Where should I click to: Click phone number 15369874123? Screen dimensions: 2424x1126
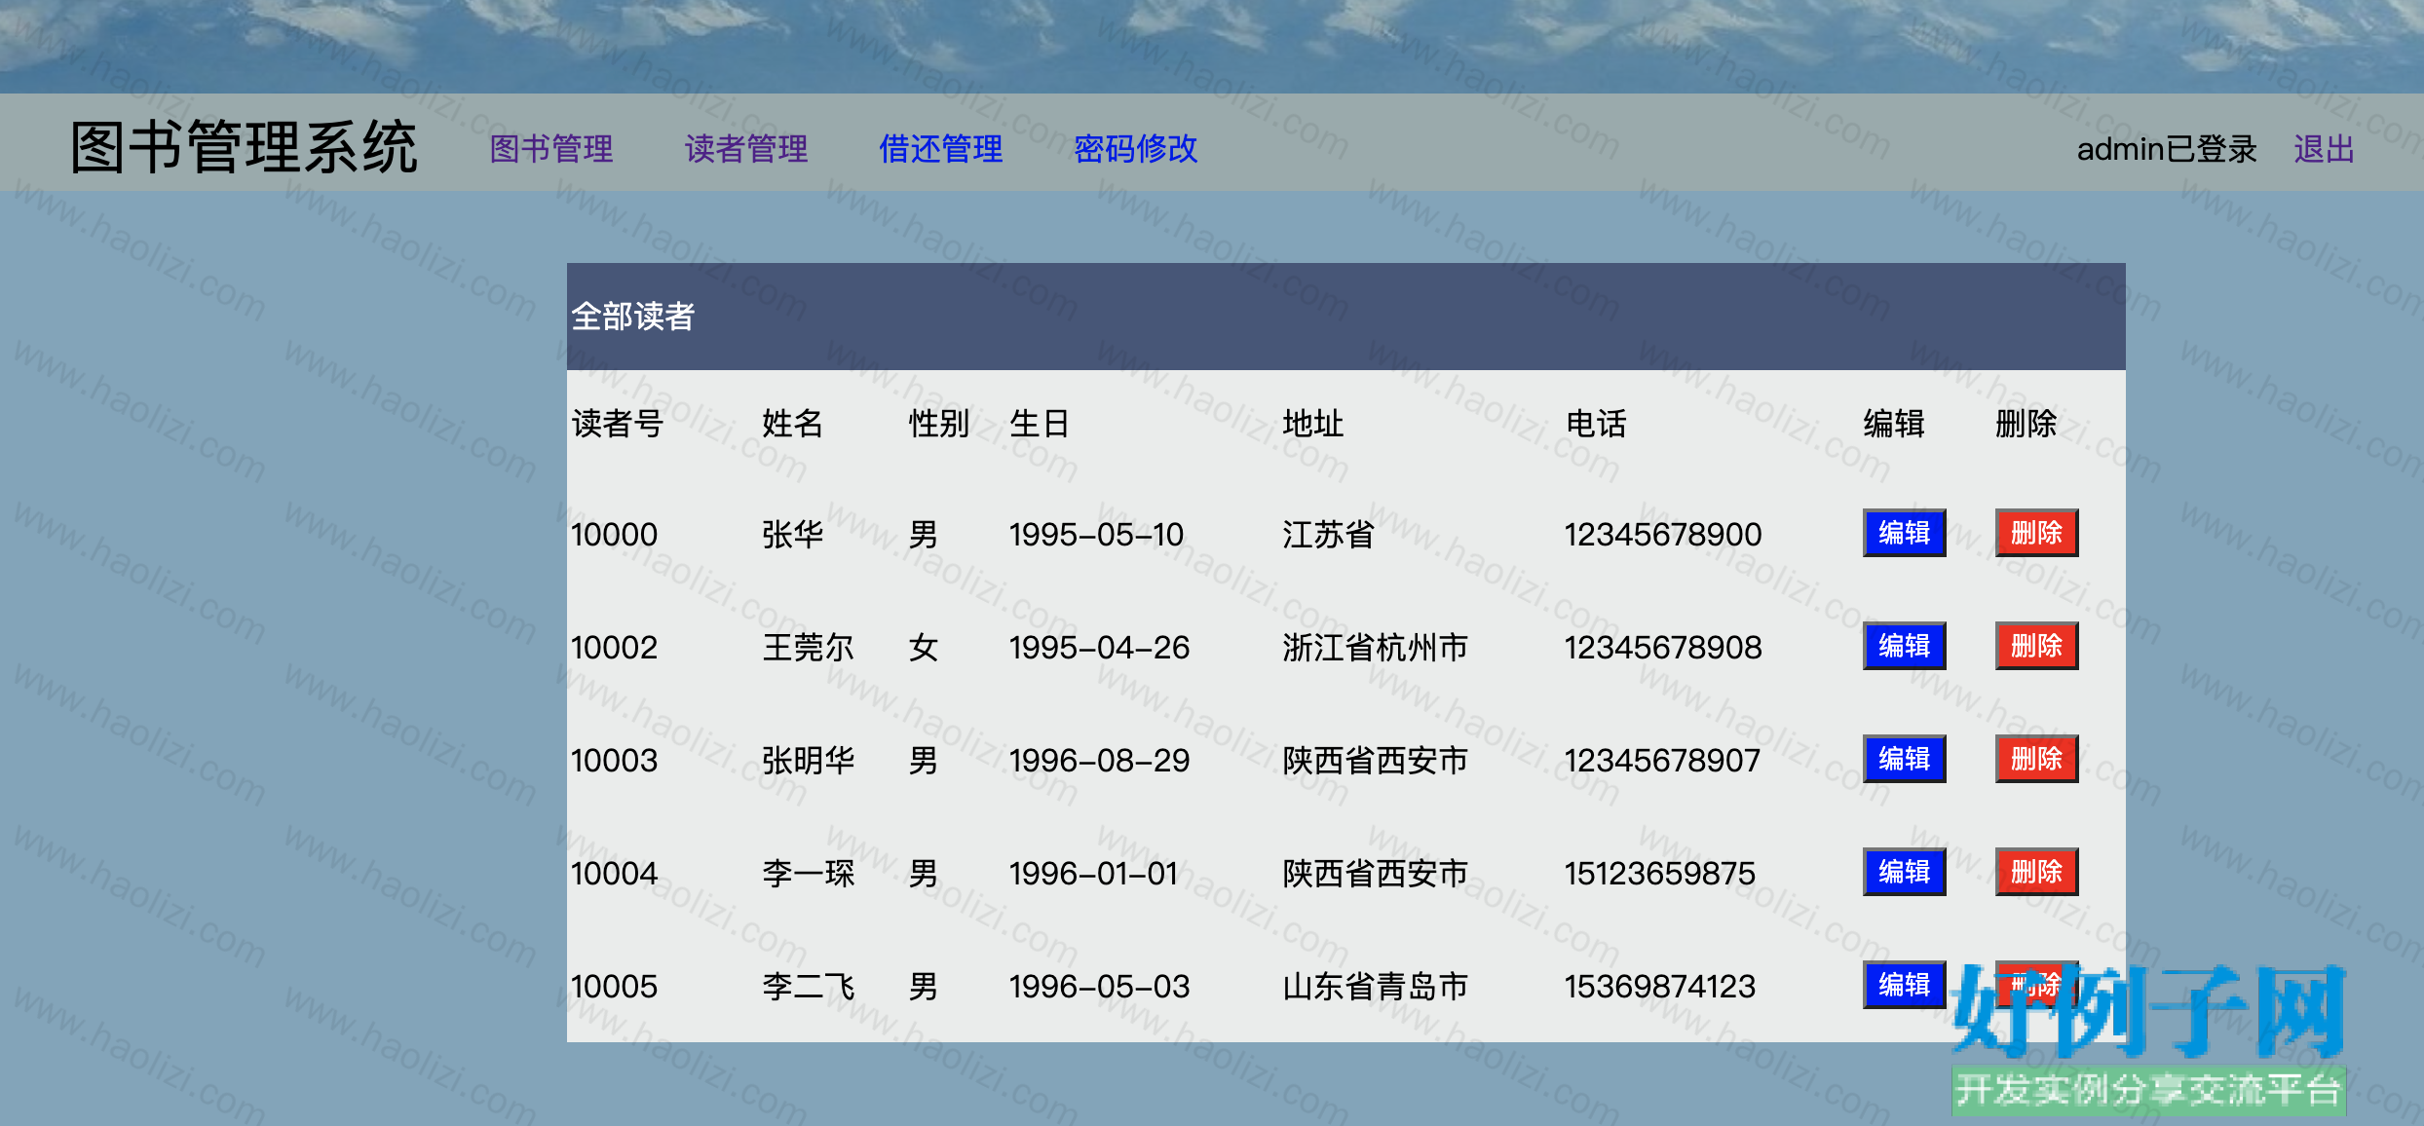pos(1660,987)
